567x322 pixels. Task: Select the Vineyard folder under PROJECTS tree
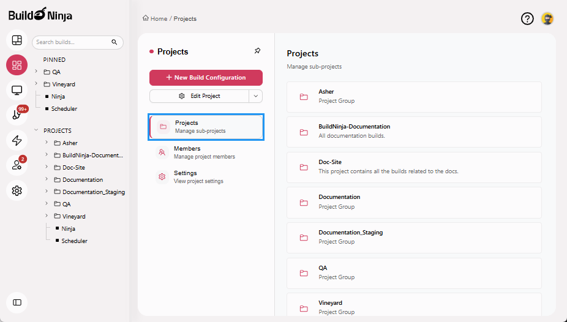(69, 217)
